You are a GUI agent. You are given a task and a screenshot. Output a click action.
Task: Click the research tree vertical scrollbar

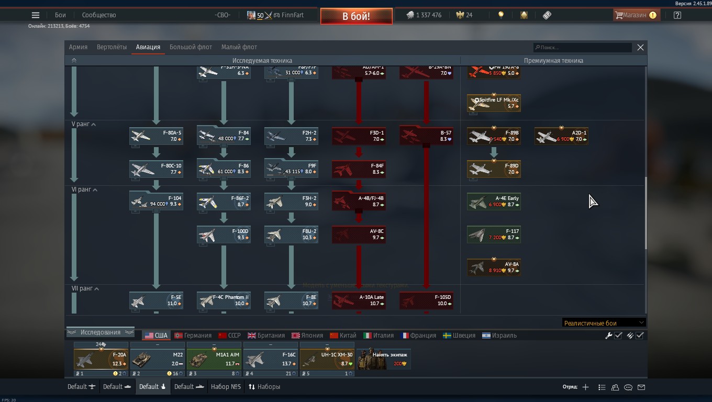(x=646, y=212)
